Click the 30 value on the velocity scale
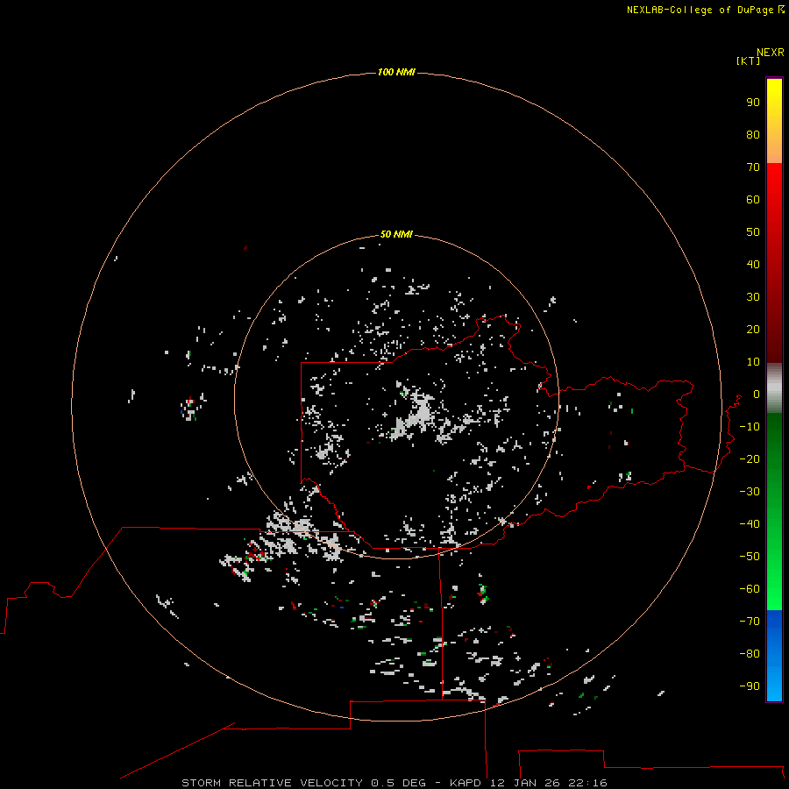The height and width of the screenshot is (789, 789). pyautogui.click(x=753, y=297)
